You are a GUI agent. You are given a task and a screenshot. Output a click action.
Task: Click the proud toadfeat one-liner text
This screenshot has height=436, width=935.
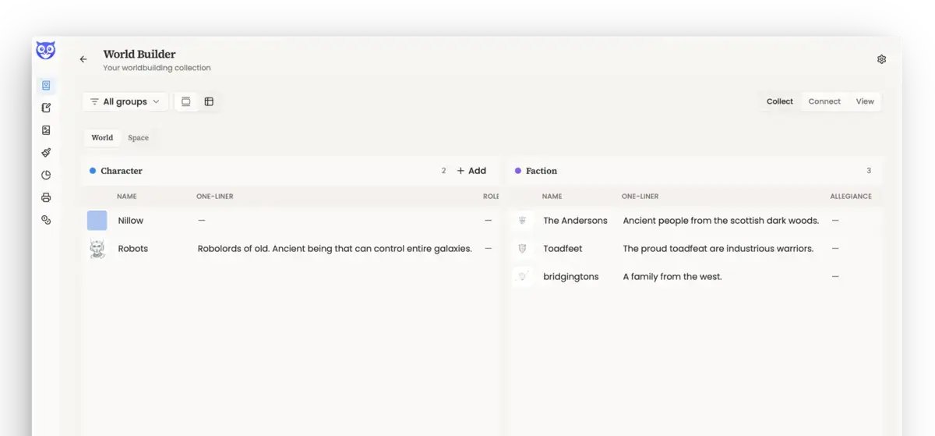(x=718, y=249)
